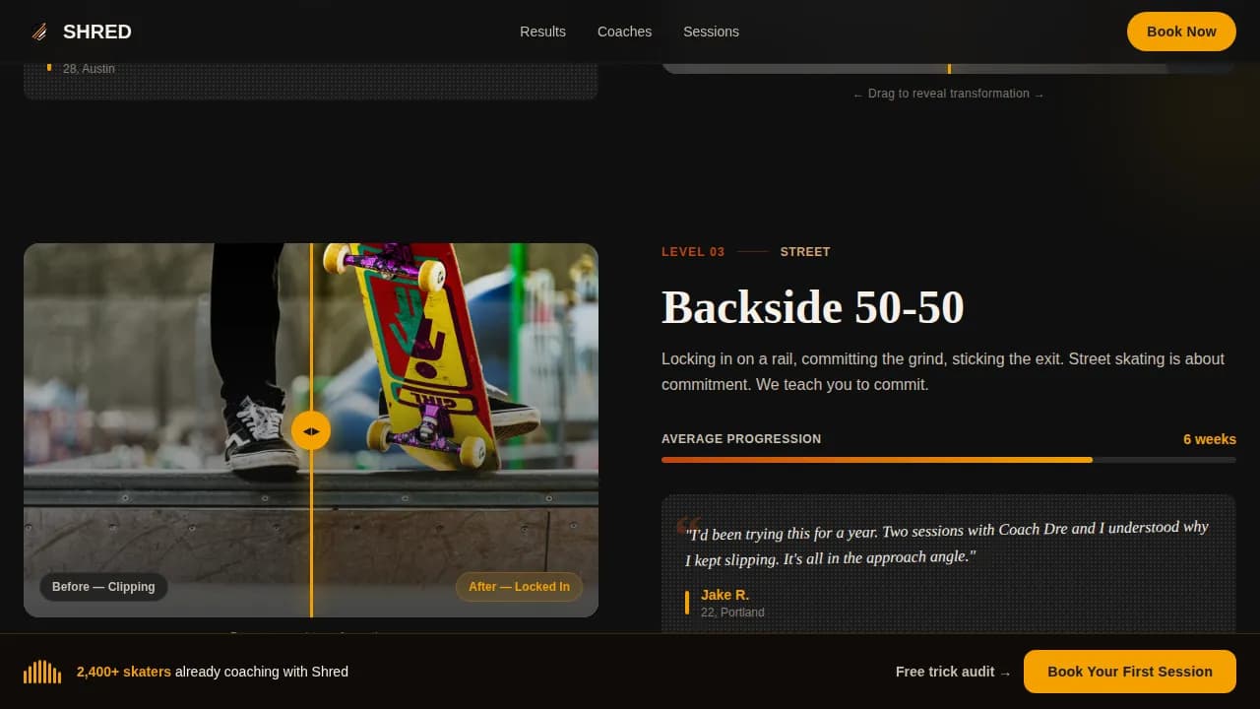Click the upper comparison slider track

[x=949, y=69]
